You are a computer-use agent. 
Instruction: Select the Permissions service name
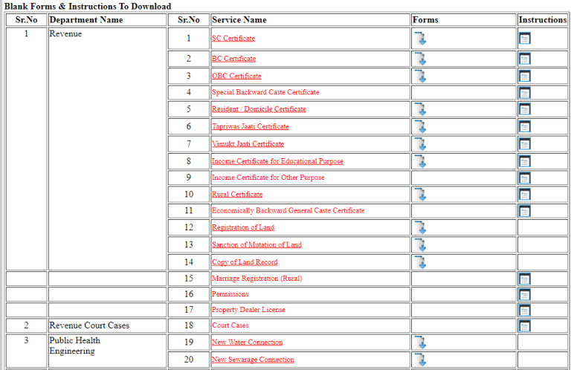[230, 294]
